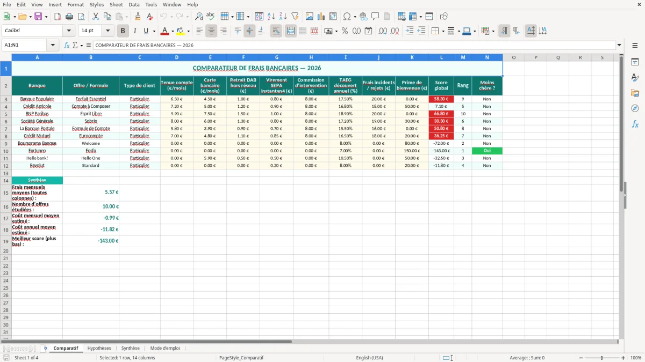Image resolution: width=645 pixels, height=362 pixels.
Task: Click zoom out minus button
Action: click(x=580, y=358)
